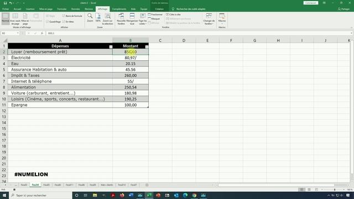The height and width of the screenshot is (199, 354).
Task: Click Fractionner in the Fenêtre group
Action: (155, 14)
